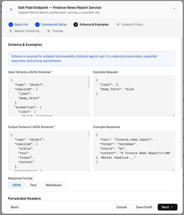Click the Example Response label
This screenshot has width=184, height=215.
pos(107,127)
